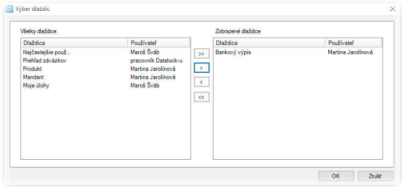Click the application icon in title bar
Screen dimensions: 404x189
coord(9,9)
